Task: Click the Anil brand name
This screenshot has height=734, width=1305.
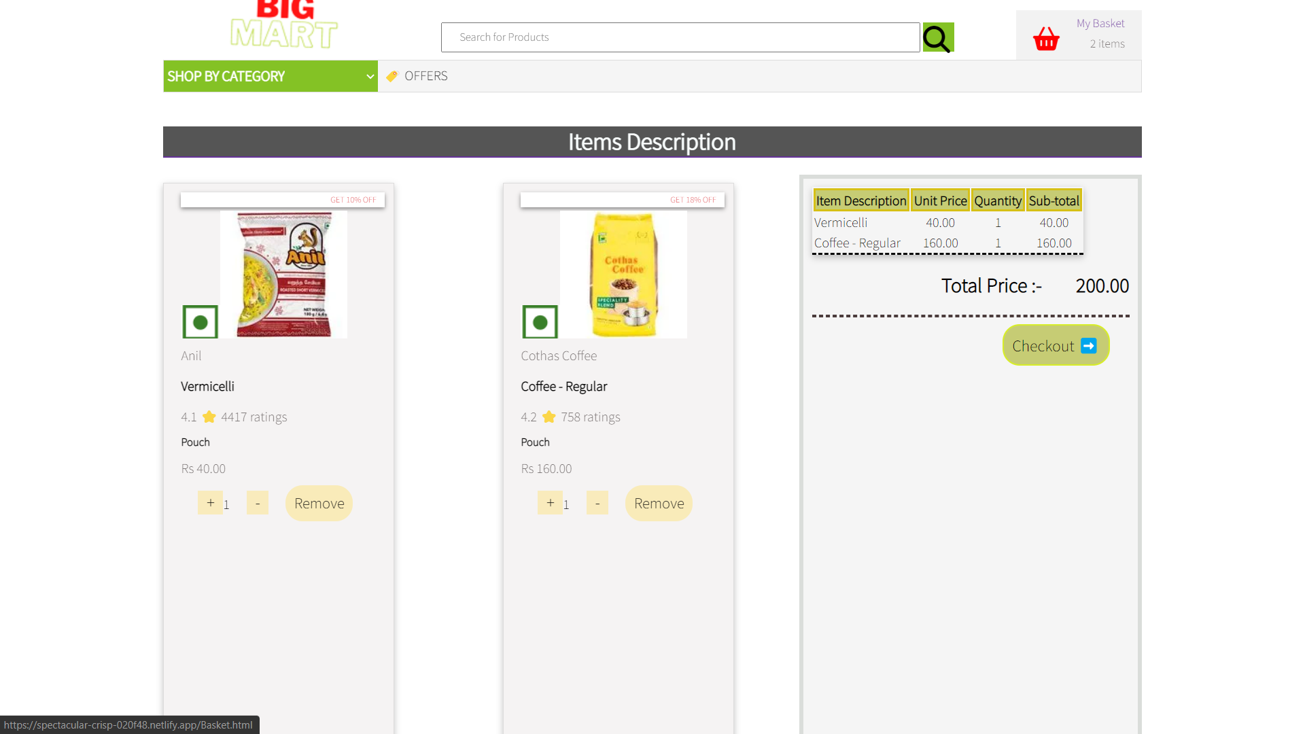Action: tap(191, 356)
